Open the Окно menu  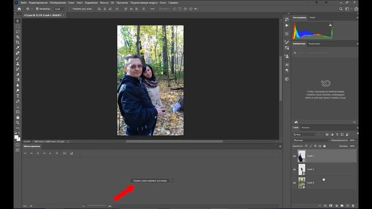(163, 2)
